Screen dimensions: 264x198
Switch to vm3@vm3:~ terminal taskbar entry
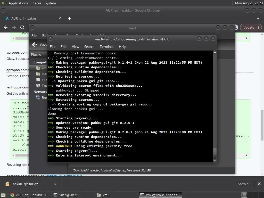coord(67,195)
